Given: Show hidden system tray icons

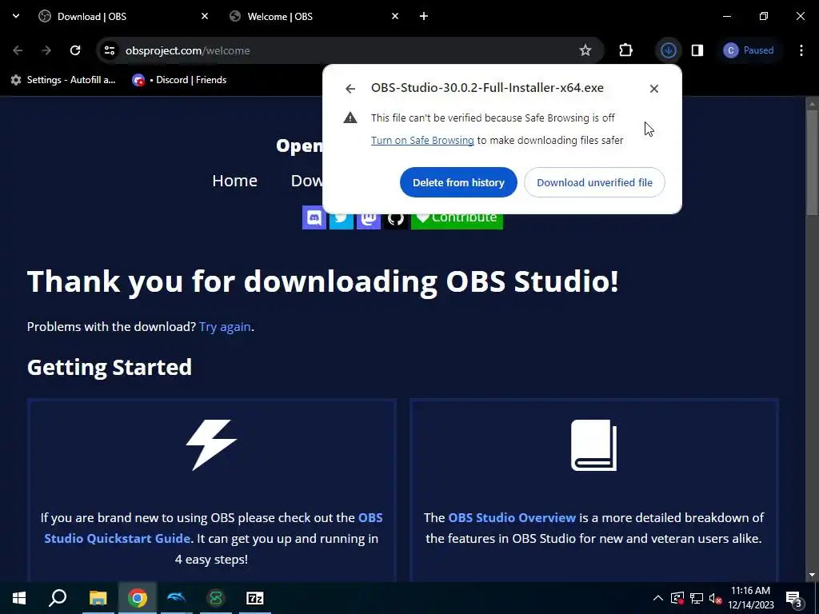Looking at the screenshot, I should [x=657, y=598].
